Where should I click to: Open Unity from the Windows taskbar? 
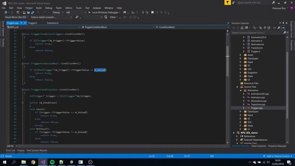coord(71,162)
